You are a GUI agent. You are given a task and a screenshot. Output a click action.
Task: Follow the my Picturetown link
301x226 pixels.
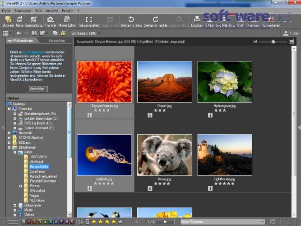pyautogui.click(x=33, y=52)
